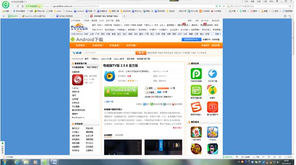The height and width of the screenshot is (165, 296).
Task: Expand the city switch dropdown in region bar
Action: tap(218, 34)
